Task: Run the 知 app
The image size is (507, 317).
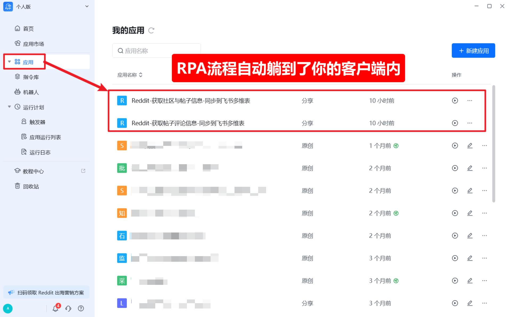Action: [455, 213]
